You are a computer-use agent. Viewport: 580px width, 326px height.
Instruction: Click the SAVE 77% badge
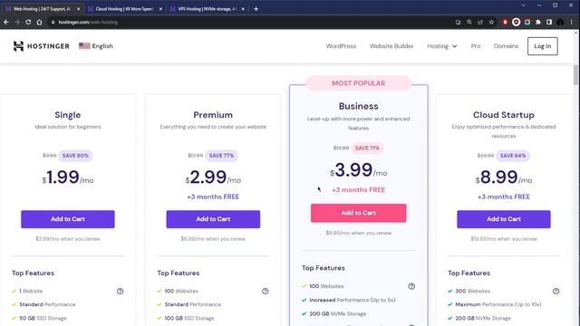point(221,156)
